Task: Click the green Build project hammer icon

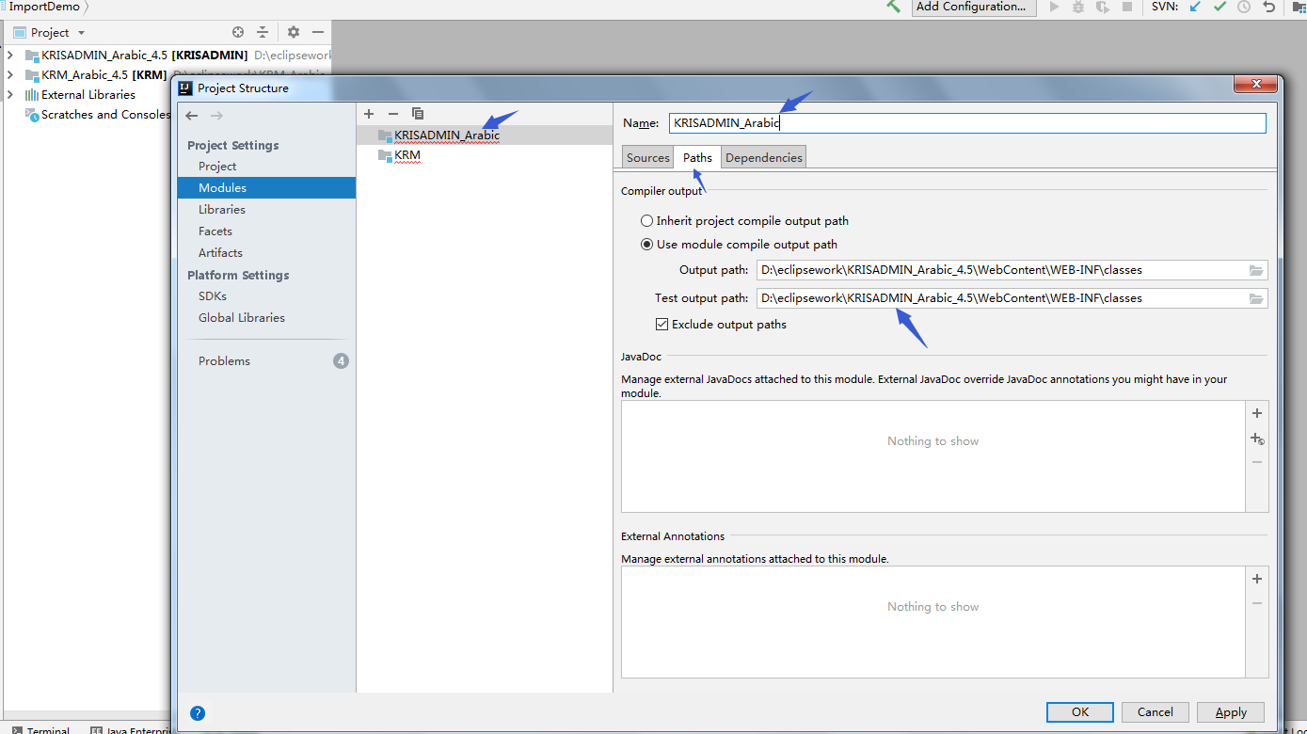Action: [x=893, y=7]
